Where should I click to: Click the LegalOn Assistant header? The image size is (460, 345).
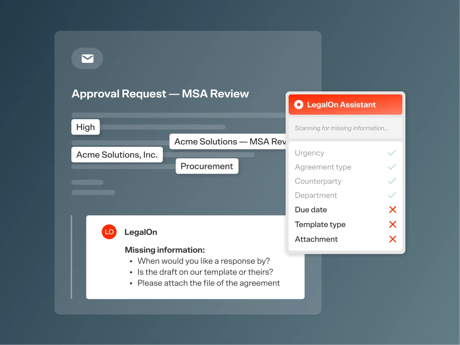(x=345, y=105)
